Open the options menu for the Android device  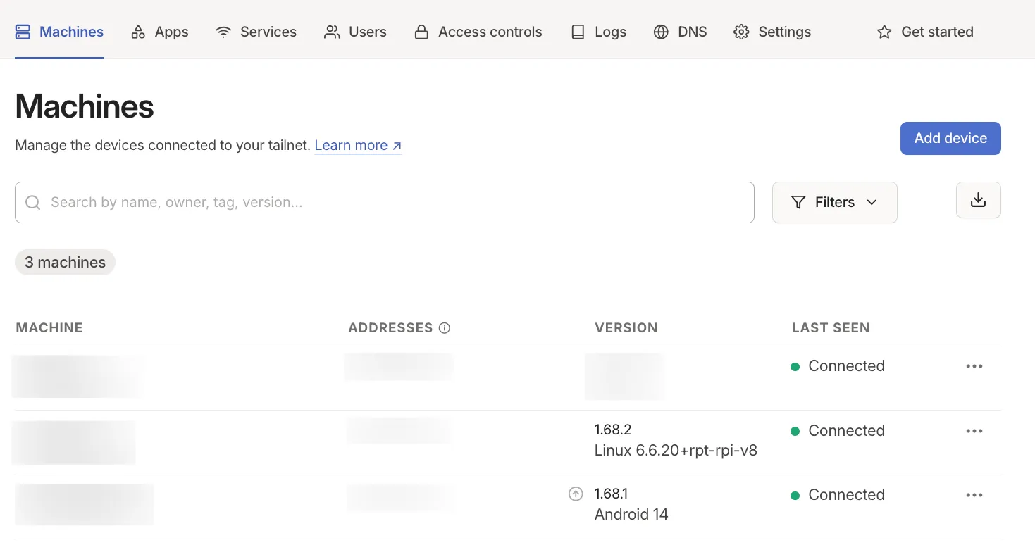click(974, 494)
